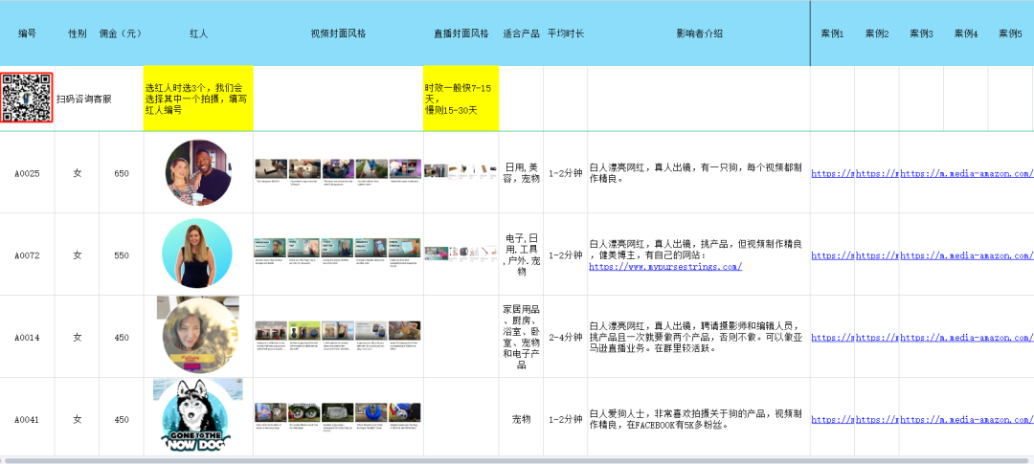
Task: Open the A0025 influencer couple profile photo
Action: click(198, 172)
